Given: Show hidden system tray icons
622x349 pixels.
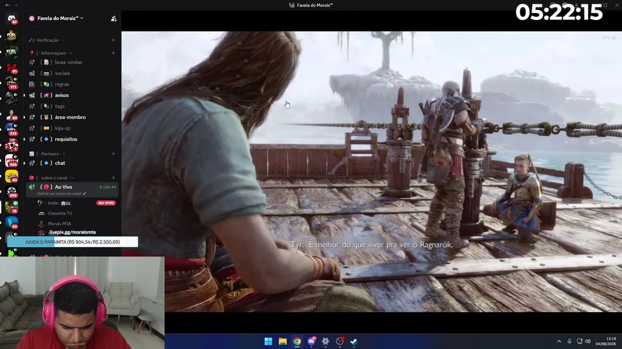Looking at the screenshot, I should click(x=559, y=341).
